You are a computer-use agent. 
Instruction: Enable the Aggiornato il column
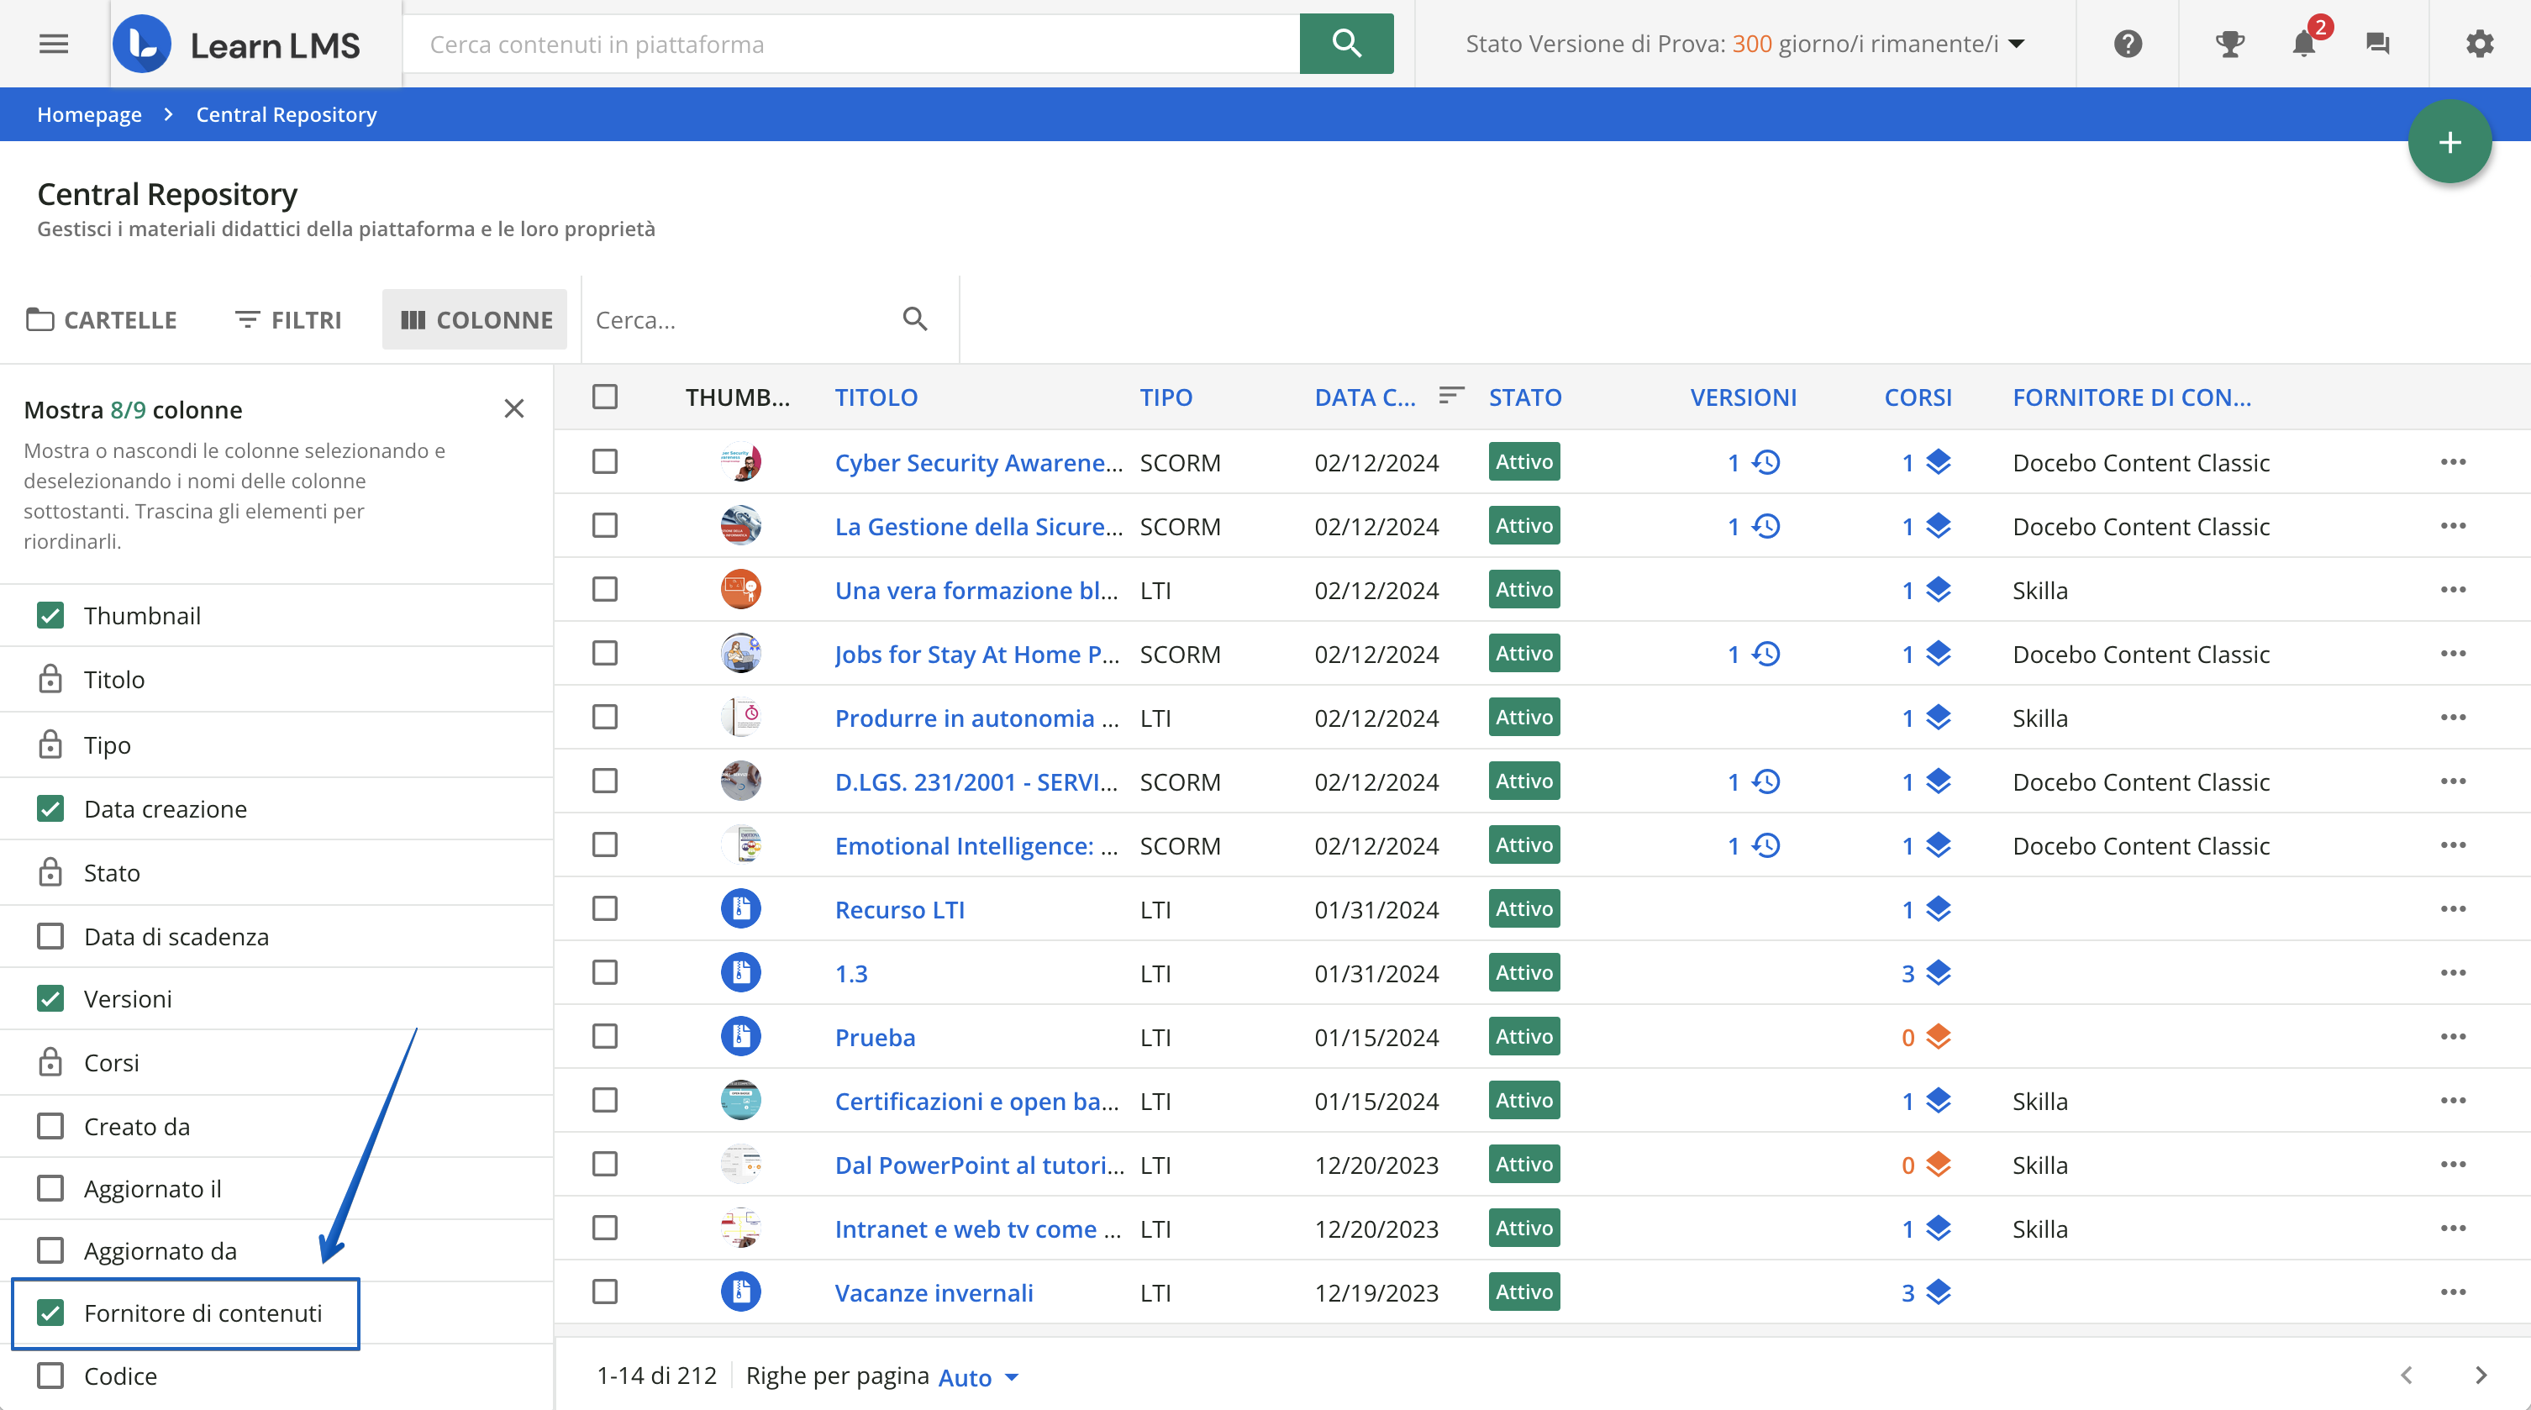[x=50, y=1188]
